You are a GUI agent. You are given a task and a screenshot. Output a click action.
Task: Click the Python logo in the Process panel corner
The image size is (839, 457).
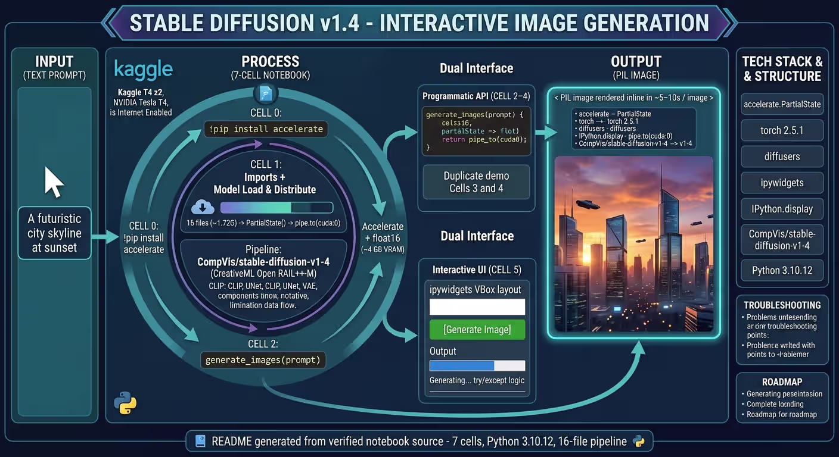point(125,402)
